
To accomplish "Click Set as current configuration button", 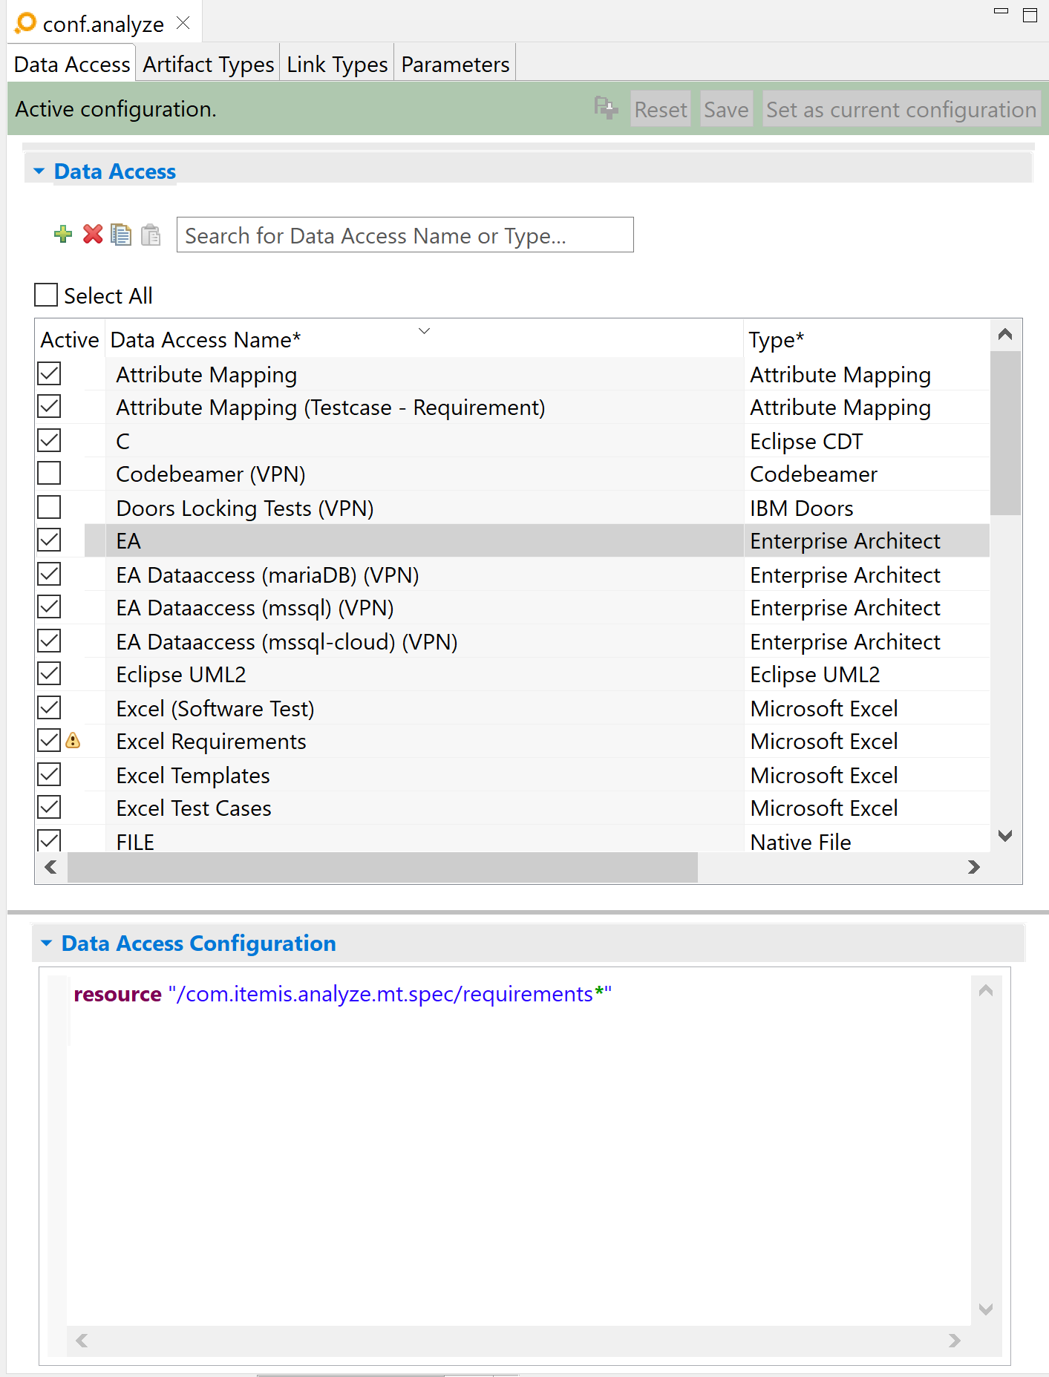I will point(901,109).
